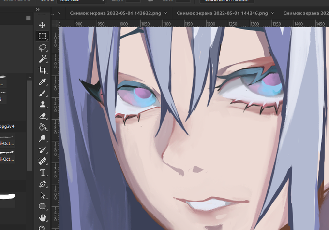This screenshot has height=230, width=329.
Task: Select the dashed textured brush stroke preview
Action: [x=7, y=152]
